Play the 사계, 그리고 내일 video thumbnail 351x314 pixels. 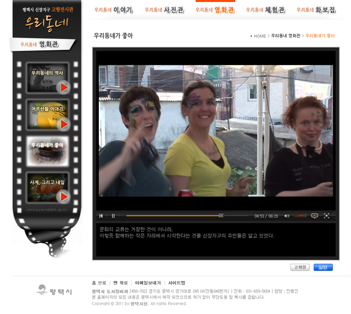click(48, 188)
